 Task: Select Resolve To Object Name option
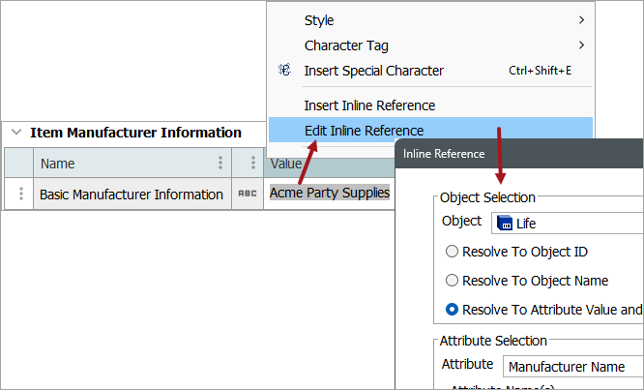tap(451, 281)
